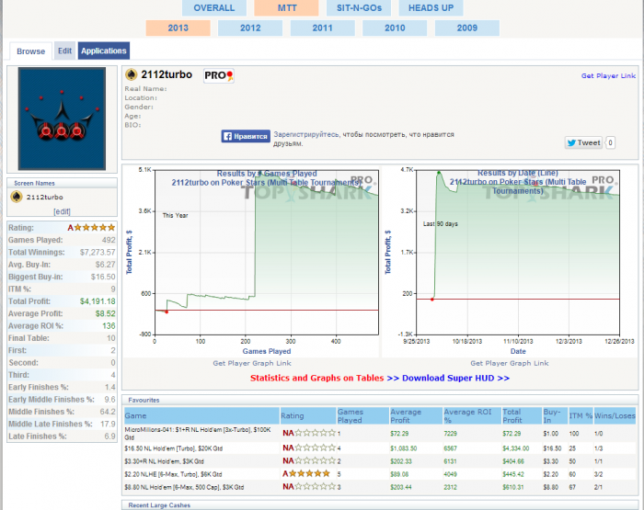Click Total Winnings value $7,273.57
The height and width of the screenshot is (510, 644).
98,253
